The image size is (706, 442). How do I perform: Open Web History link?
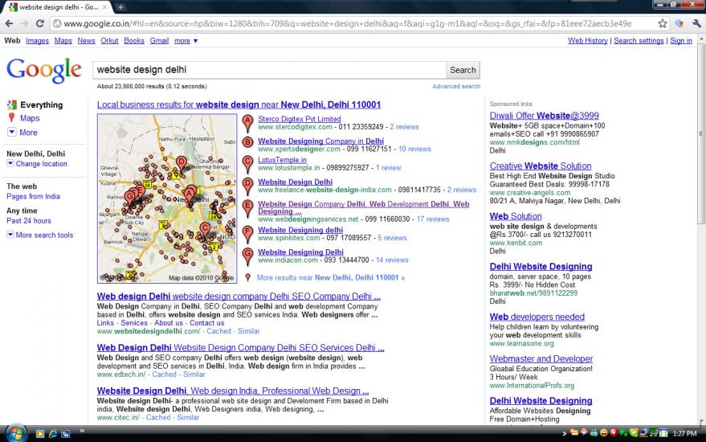588,40
